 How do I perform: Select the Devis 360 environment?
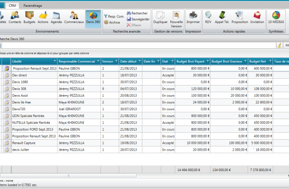93,19
